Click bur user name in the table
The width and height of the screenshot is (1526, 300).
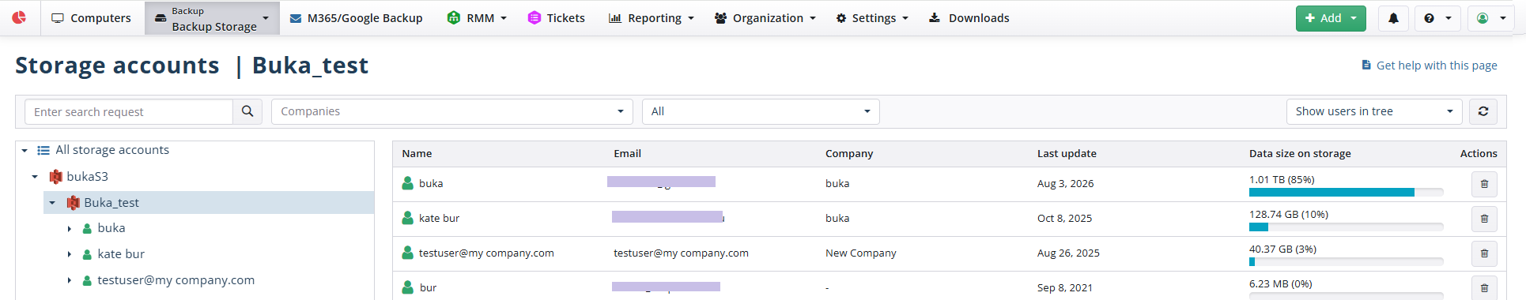tap(428, 288)
